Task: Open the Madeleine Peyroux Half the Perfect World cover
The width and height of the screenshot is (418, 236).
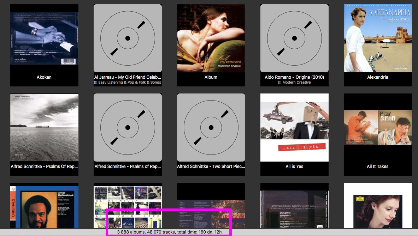Action: pyautogui.click(x=211, y=38)
